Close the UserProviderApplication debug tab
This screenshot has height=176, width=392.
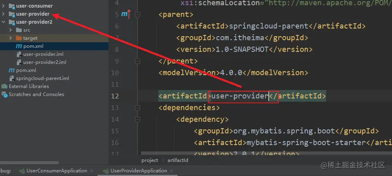click(171, 171)
